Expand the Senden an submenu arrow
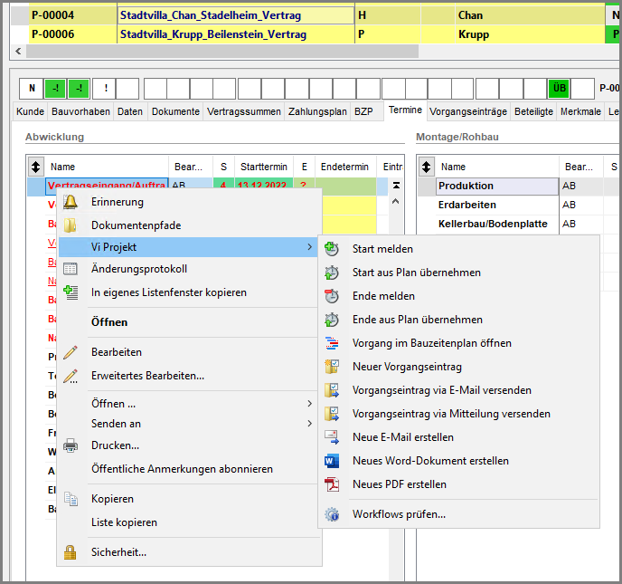 click(309, 424)
